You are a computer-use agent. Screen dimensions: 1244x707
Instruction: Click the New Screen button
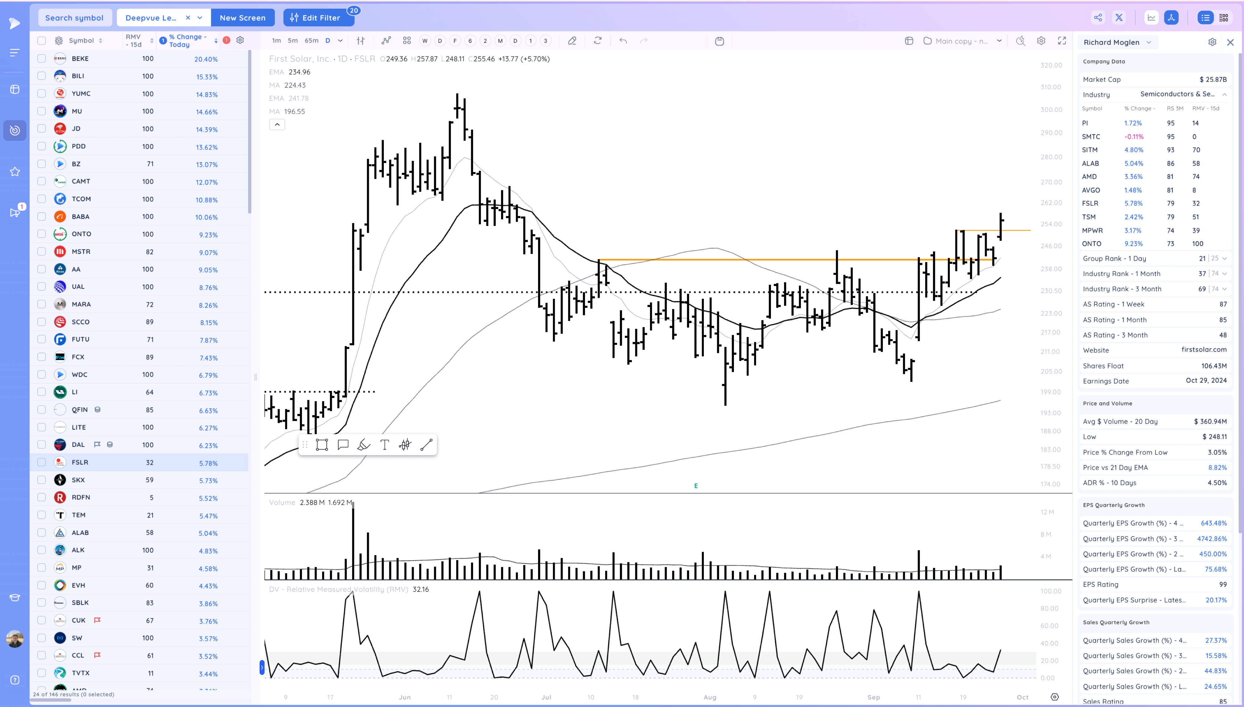point(243,17)
